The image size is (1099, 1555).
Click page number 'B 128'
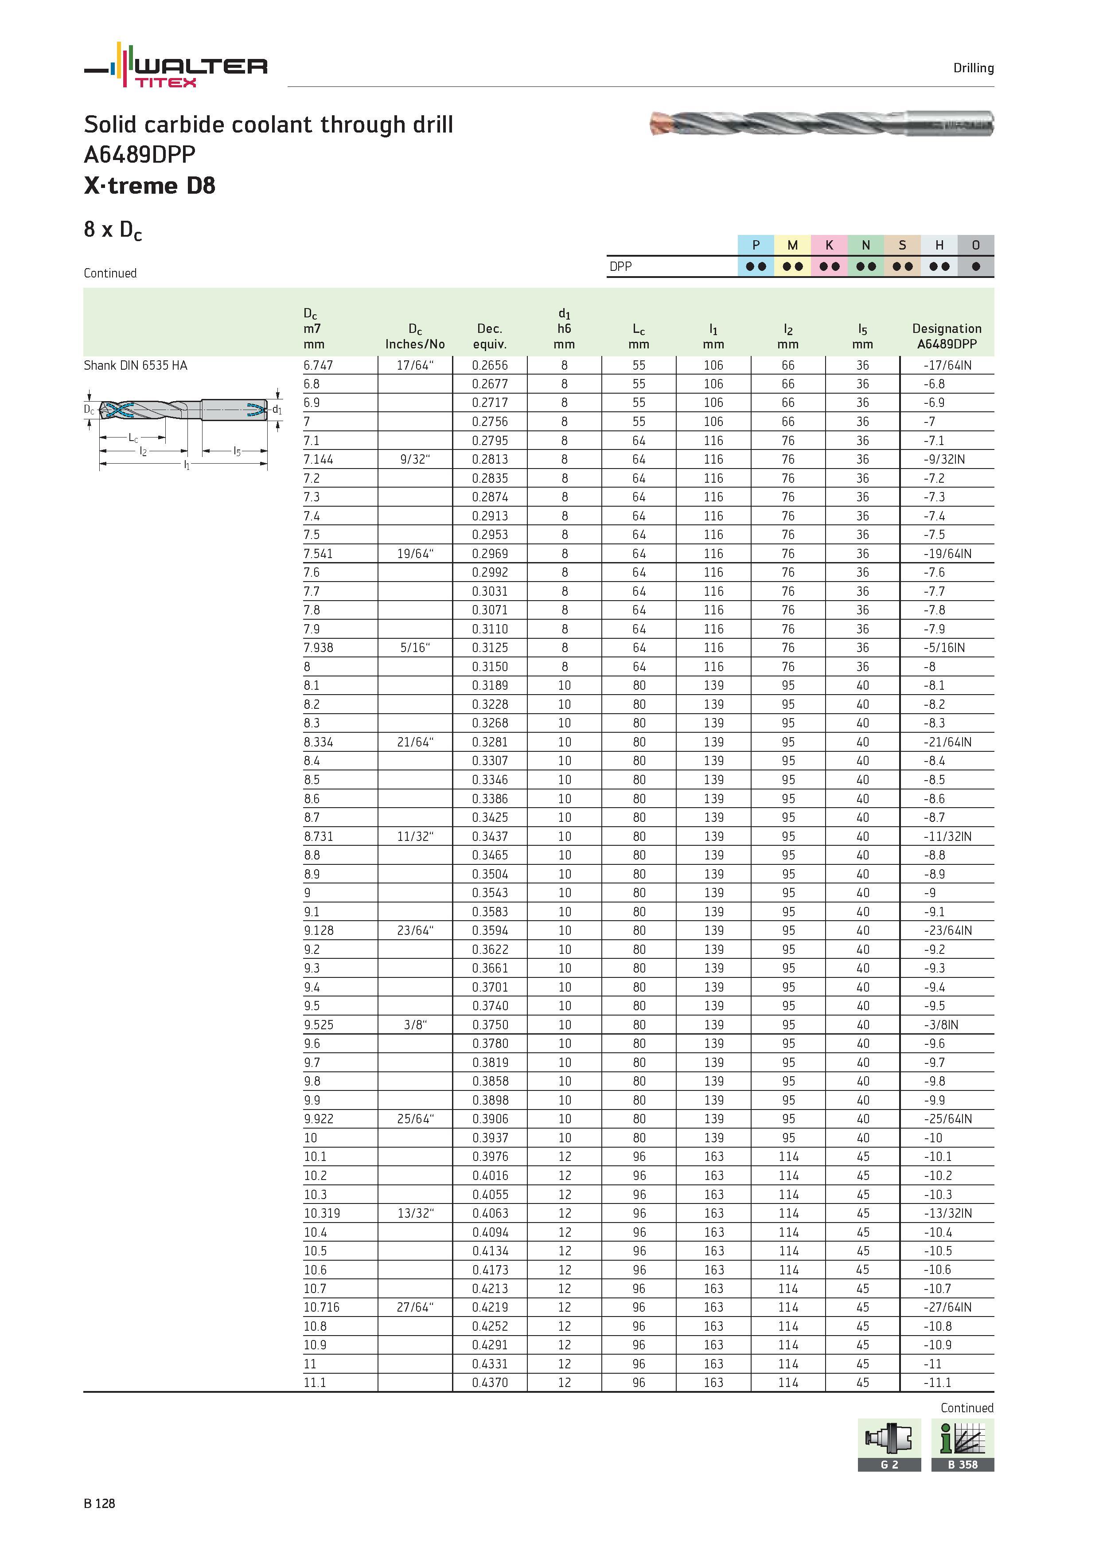[100, 1504]
